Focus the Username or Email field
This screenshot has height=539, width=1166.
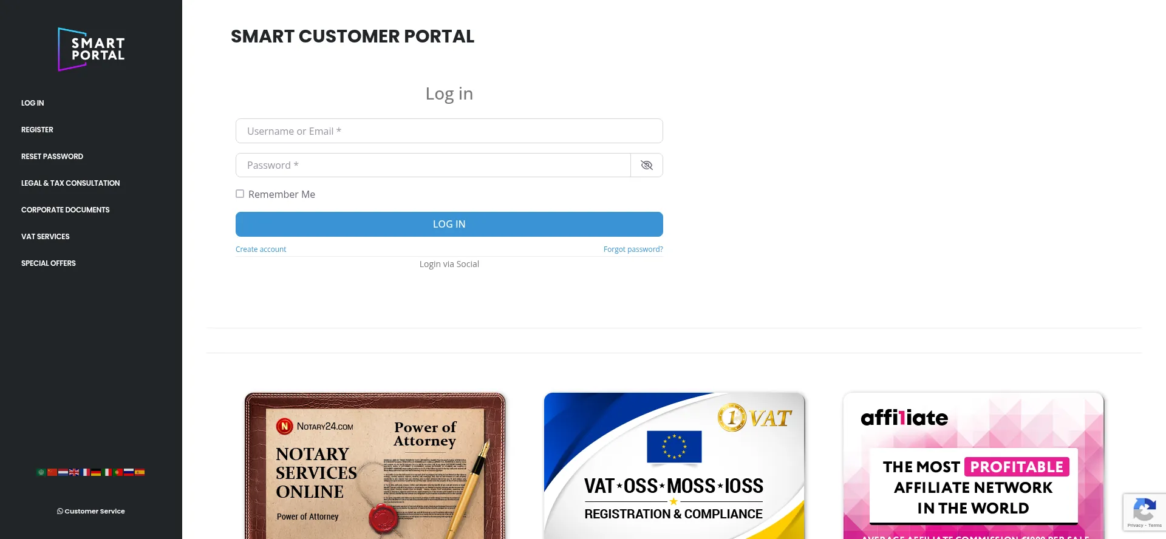[449, 131]
